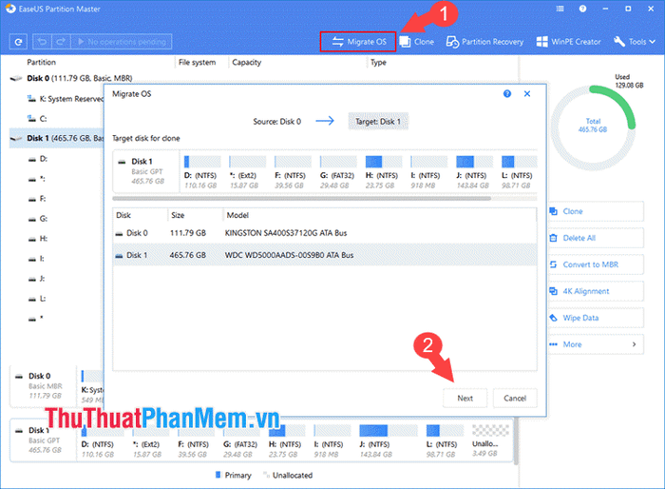665x489 pixels.
Task: Click the Type column header
Action: 378,62
